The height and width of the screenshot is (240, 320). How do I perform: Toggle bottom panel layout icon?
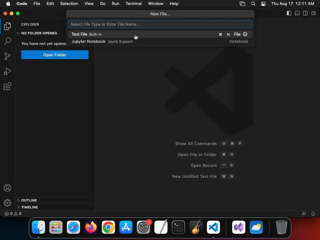click(x=297, y=13)
